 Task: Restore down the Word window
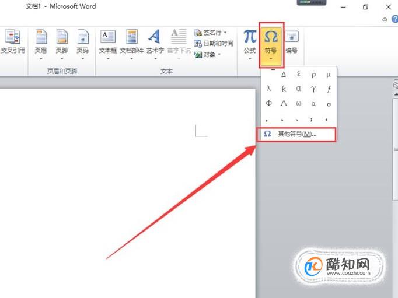click(x=365, y=7)
